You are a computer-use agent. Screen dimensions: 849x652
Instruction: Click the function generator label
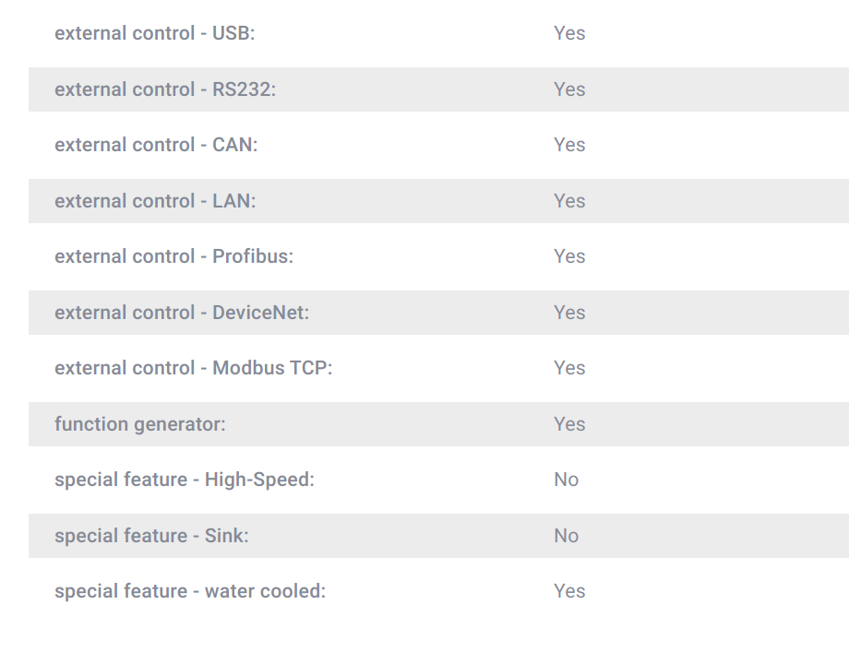[140, 424]
